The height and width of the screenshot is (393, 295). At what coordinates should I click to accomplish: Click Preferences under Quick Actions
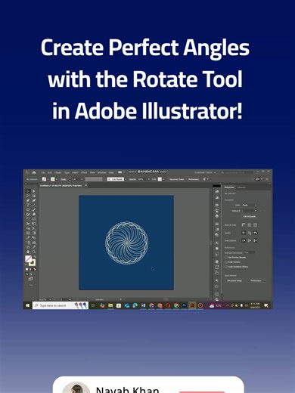[256, 280]
